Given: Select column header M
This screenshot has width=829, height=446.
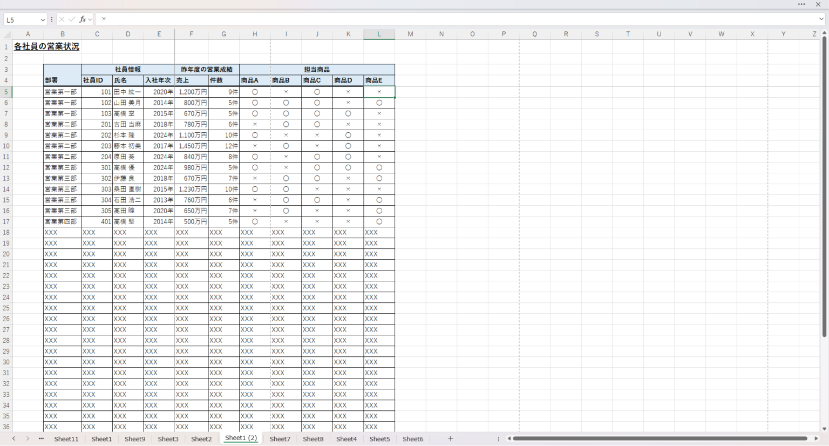Looking at the screenshot, I should 410,34.
